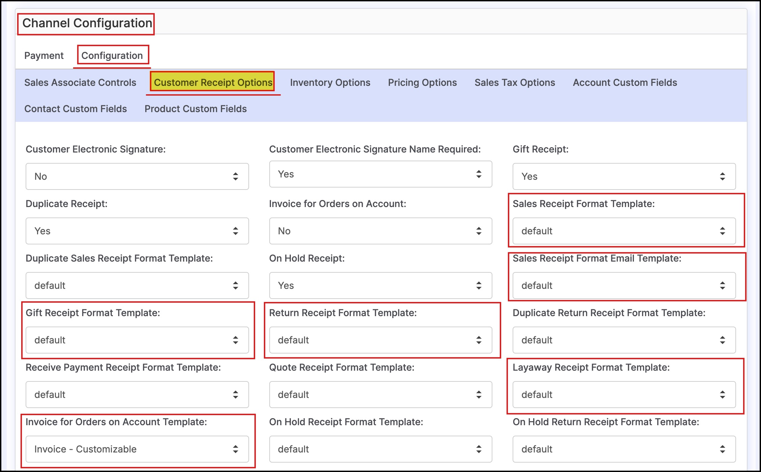This screenshot has height=472, width=761.
Task: Open Contact Custom Fields tab
Action: 75,109
